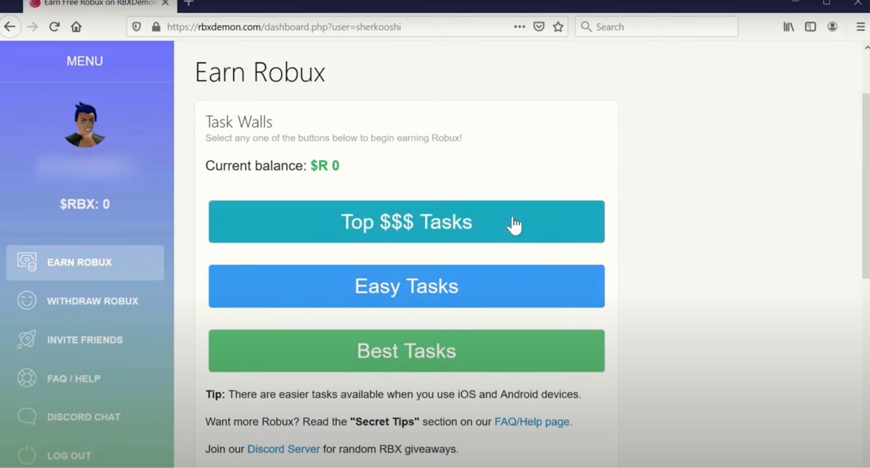Click the Withdraw Robux smiley icon
This screenshot has width=870, height=468.
tap(27, 300)
